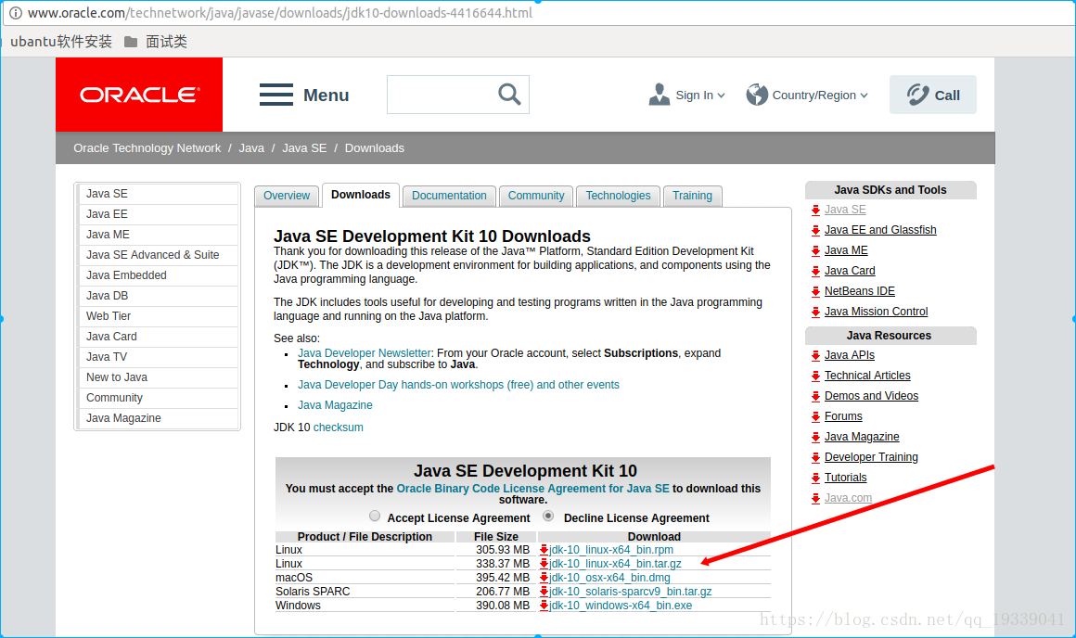
Task: Open Java Developer Day workshops link
Action: point(458,385)
